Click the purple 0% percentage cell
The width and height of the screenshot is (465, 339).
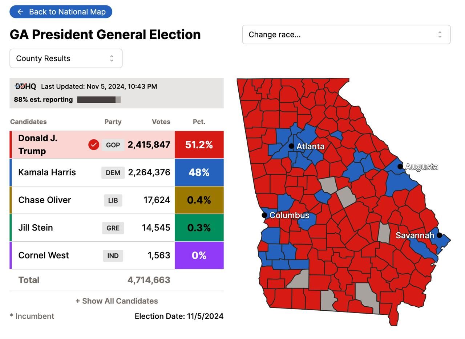click(x=199, y=256)
